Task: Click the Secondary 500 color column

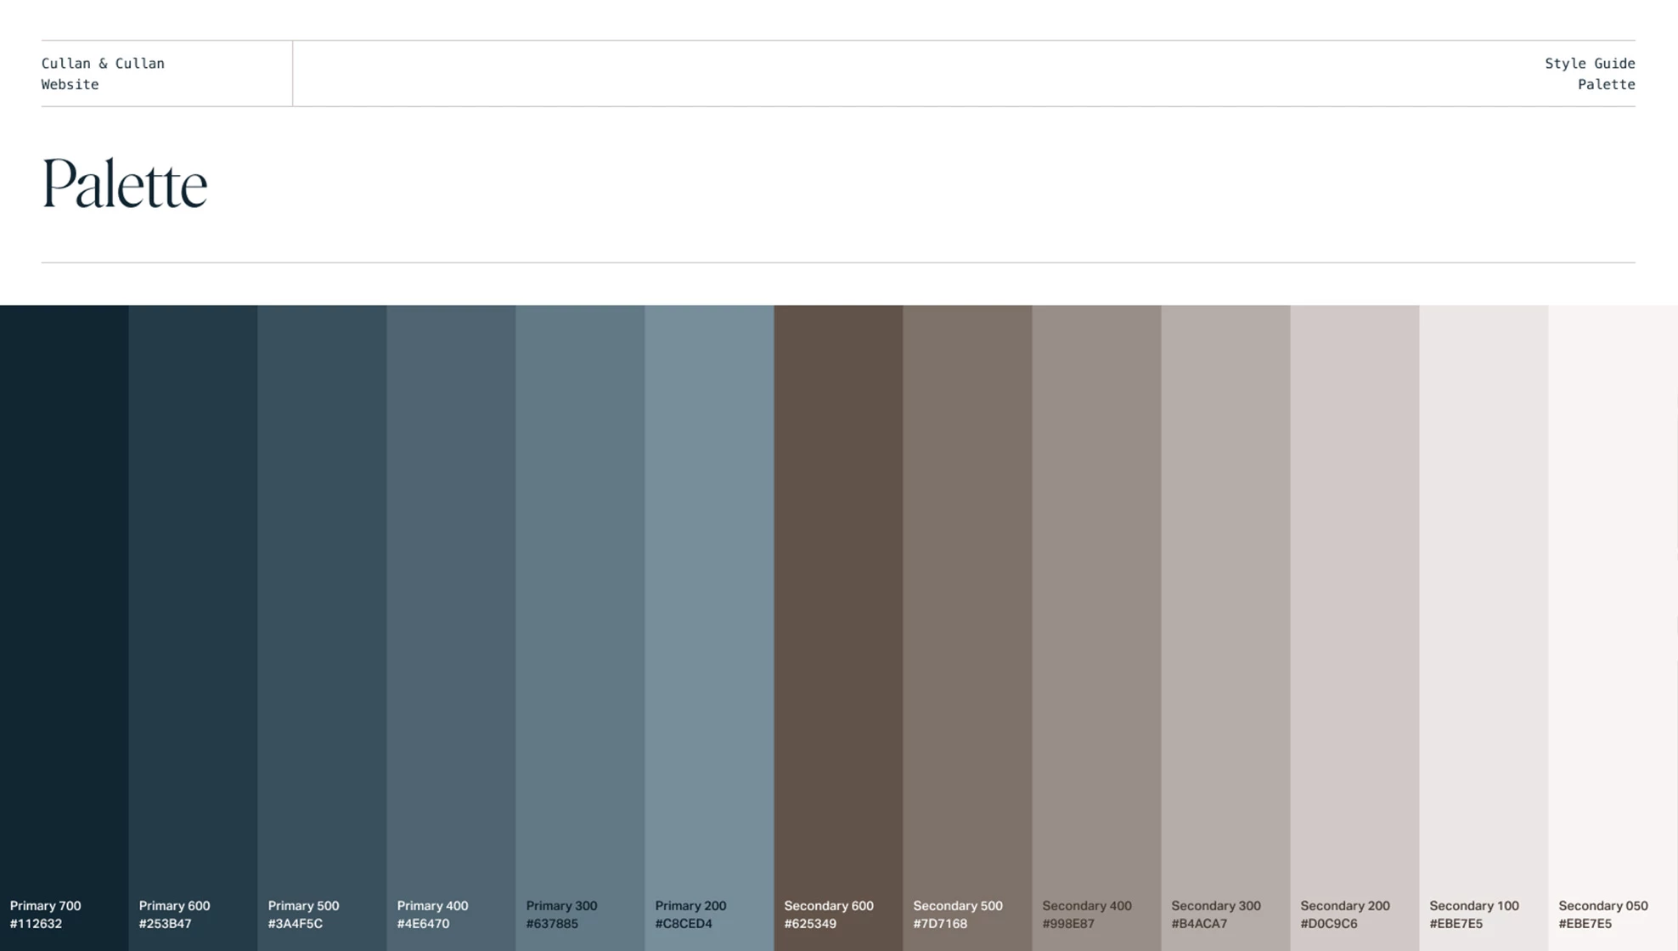Action: point(967,594)
